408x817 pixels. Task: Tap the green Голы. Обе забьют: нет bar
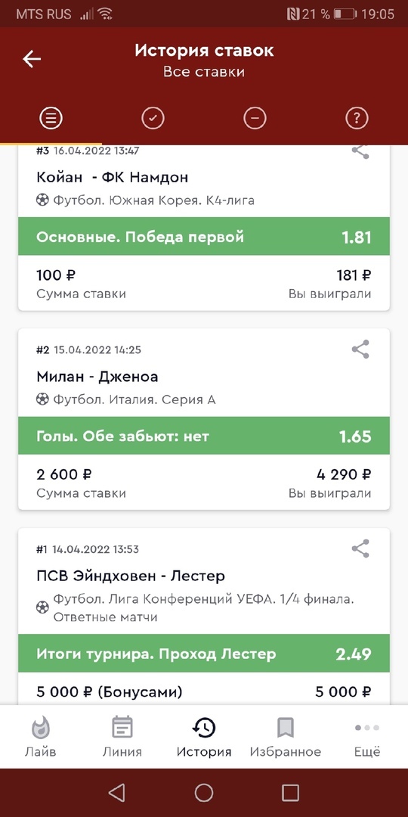[x=204, y=436]
